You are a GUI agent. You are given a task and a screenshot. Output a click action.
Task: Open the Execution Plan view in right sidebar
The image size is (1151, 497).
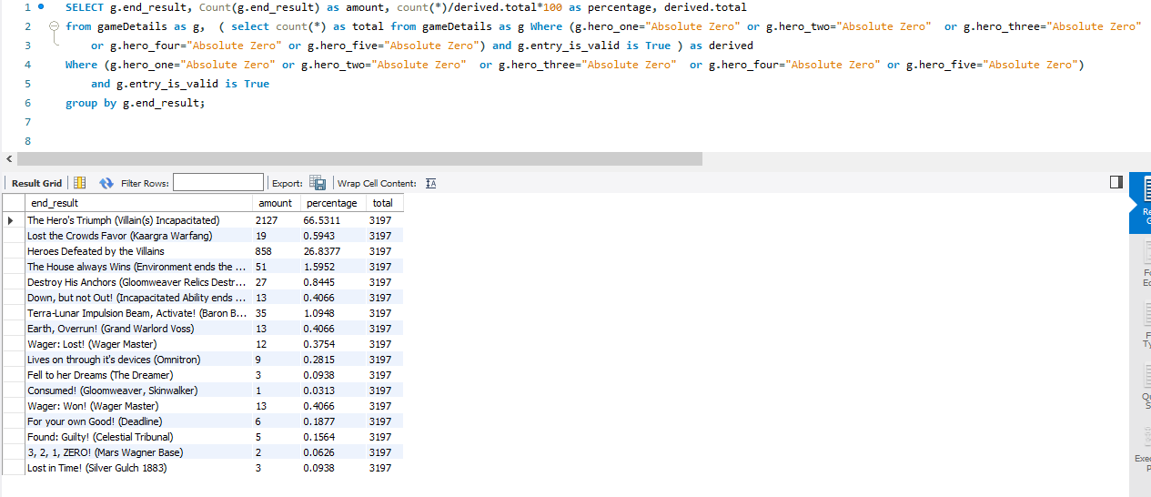(x=1144, y=447)
